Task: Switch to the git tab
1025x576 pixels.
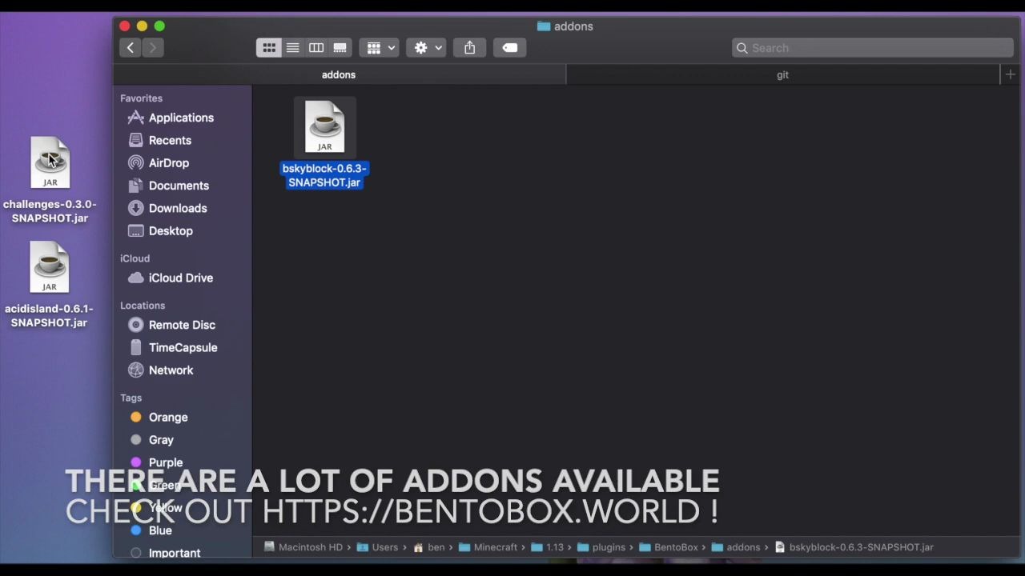Action: 782,74
